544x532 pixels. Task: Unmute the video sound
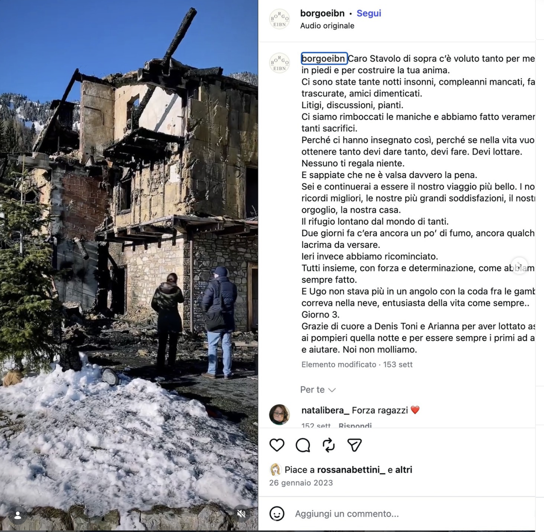[x=241, y=514]
